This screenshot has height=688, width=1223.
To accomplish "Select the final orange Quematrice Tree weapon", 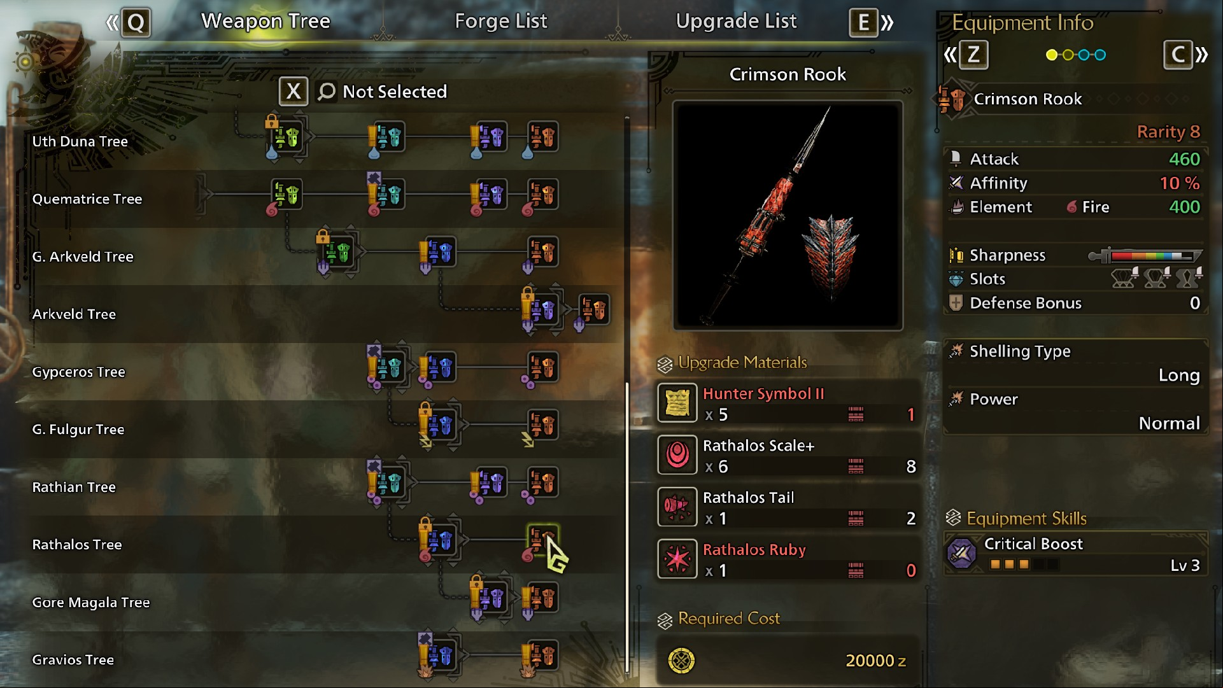I will [543, 194].
